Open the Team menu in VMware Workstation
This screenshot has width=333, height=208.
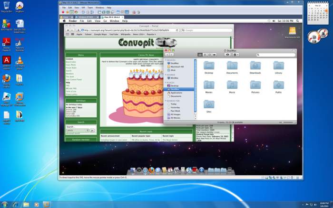(90, 8)
